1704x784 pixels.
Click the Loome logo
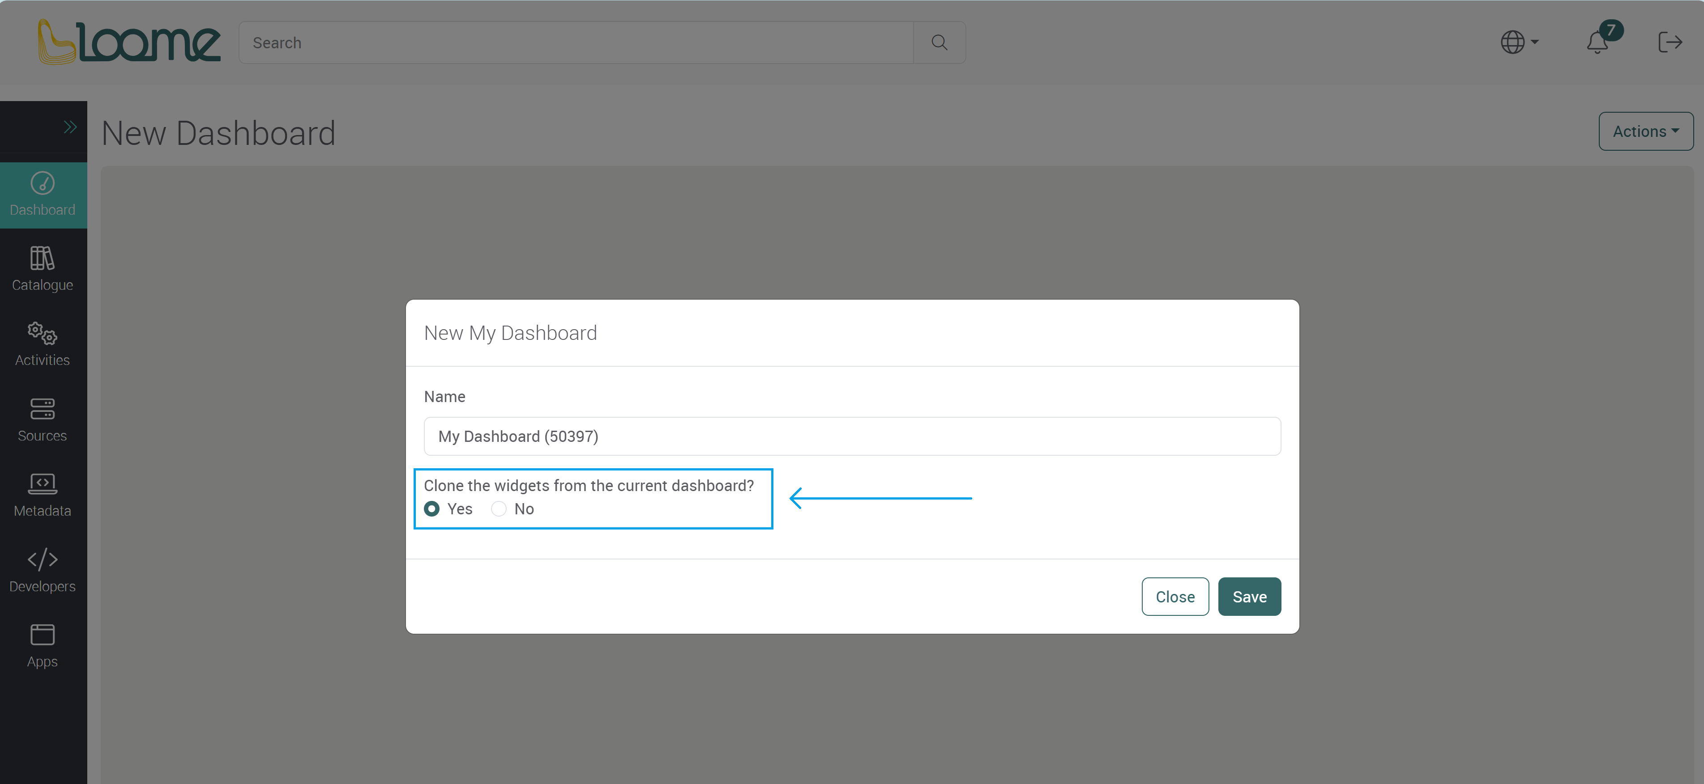pos(129,42)
